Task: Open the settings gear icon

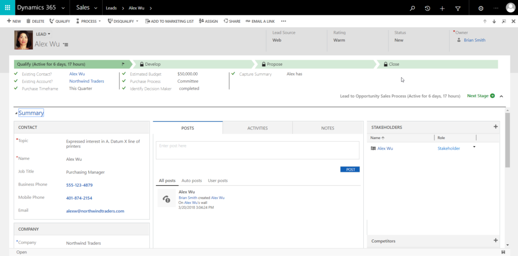Action: (x=481, y=8)
